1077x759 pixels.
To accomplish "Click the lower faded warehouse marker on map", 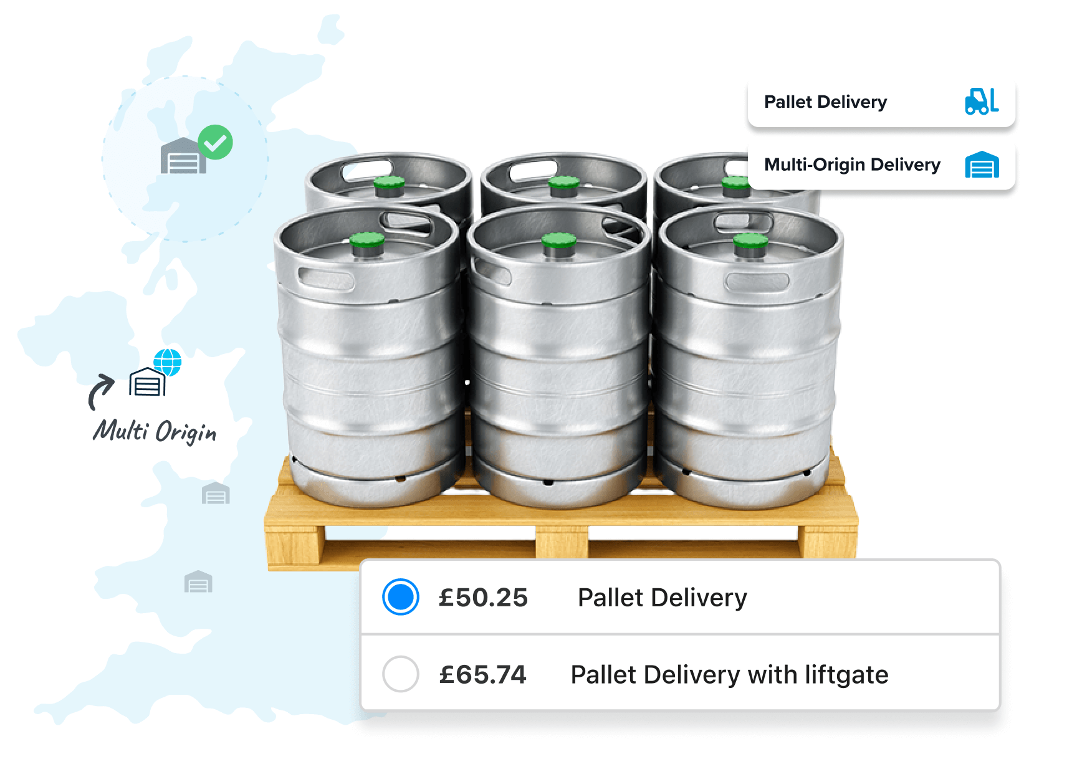I will pos(198,582).
